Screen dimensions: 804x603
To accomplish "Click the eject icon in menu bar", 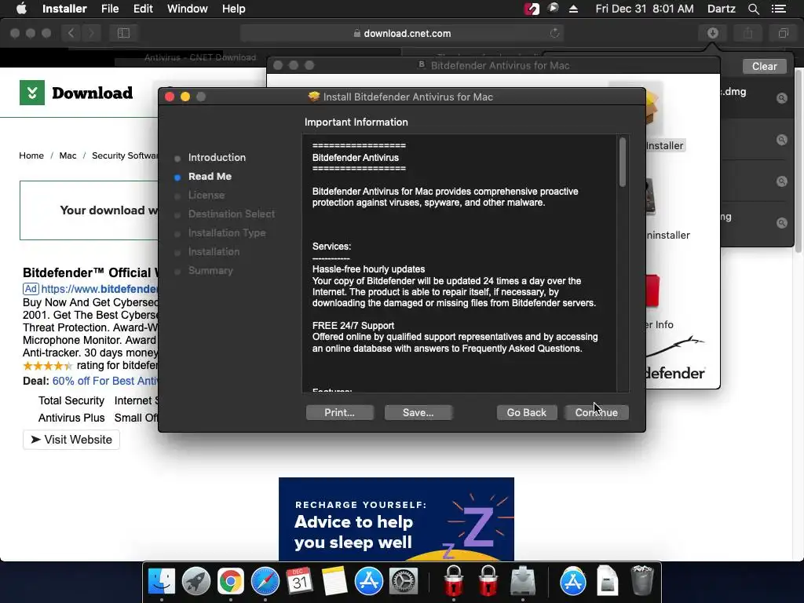I will tap(573, 9).
